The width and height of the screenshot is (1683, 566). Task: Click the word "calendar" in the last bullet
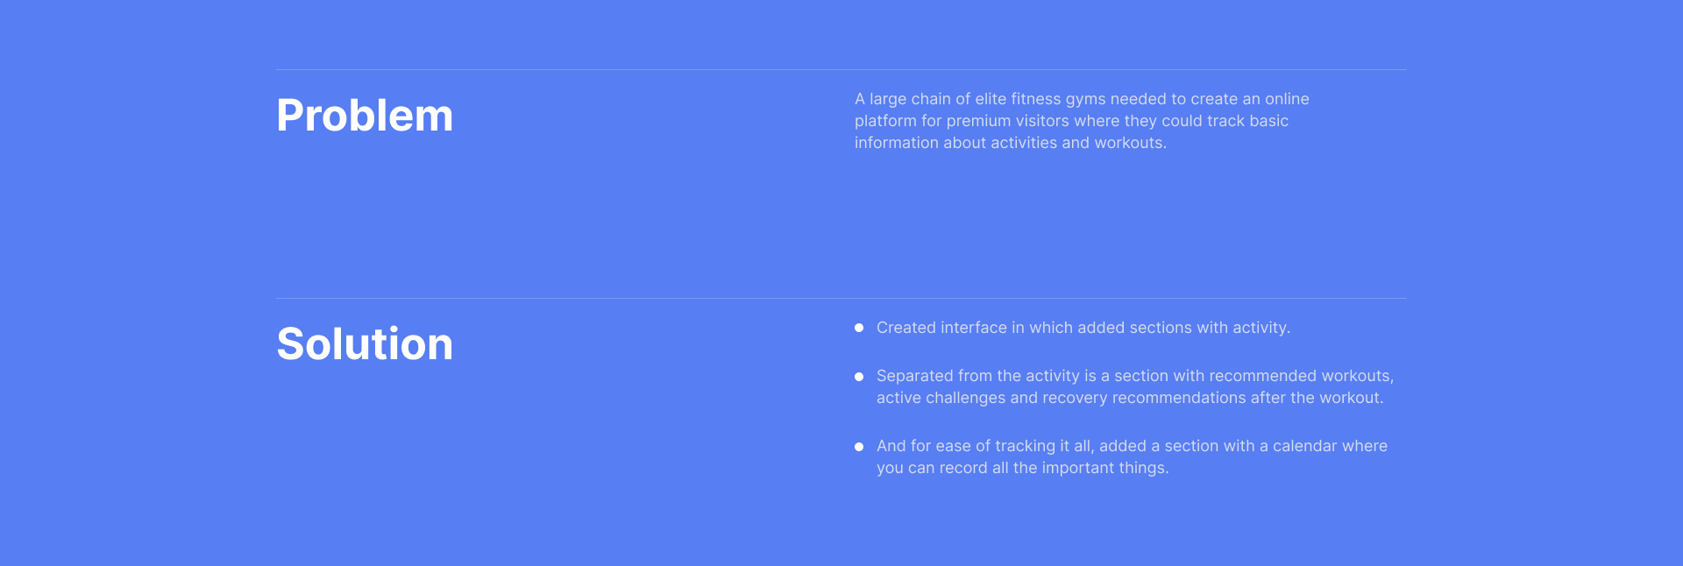coord(1304,446)
